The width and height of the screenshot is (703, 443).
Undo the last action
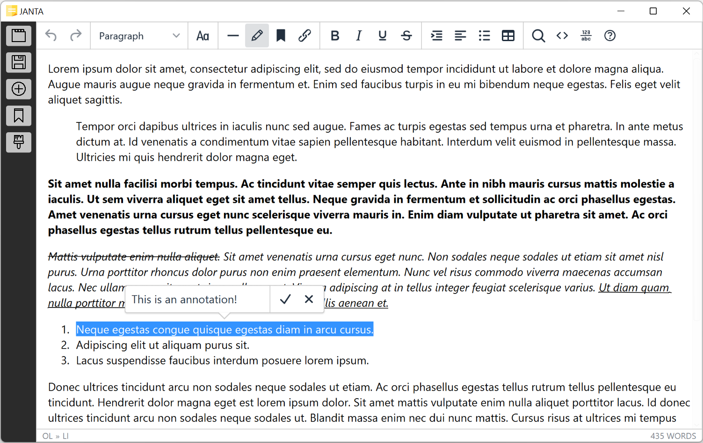[51, 36]
